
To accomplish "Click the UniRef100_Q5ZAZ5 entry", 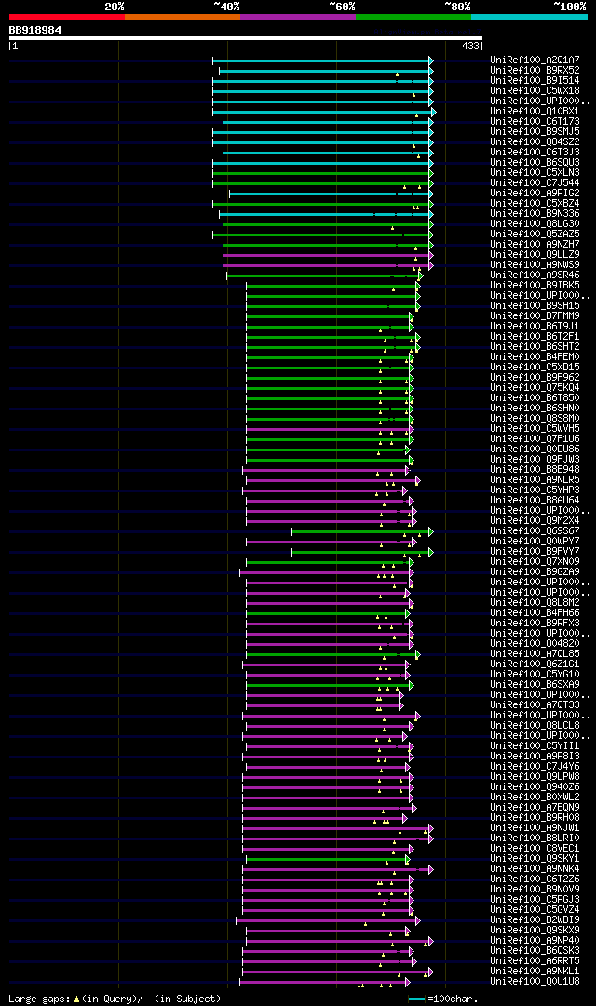I will pos(535,235).
